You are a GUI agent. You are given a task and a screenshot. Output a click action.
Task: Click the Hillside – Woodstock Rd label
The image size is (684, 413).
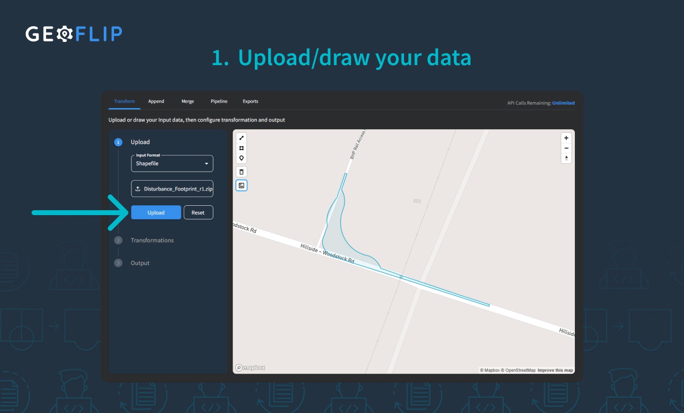[327, 253]
